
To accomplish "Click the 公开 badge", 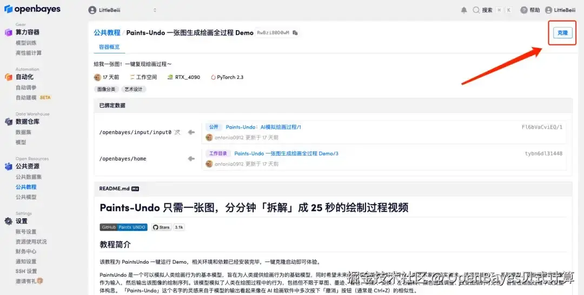I will [x=214, y=127].
